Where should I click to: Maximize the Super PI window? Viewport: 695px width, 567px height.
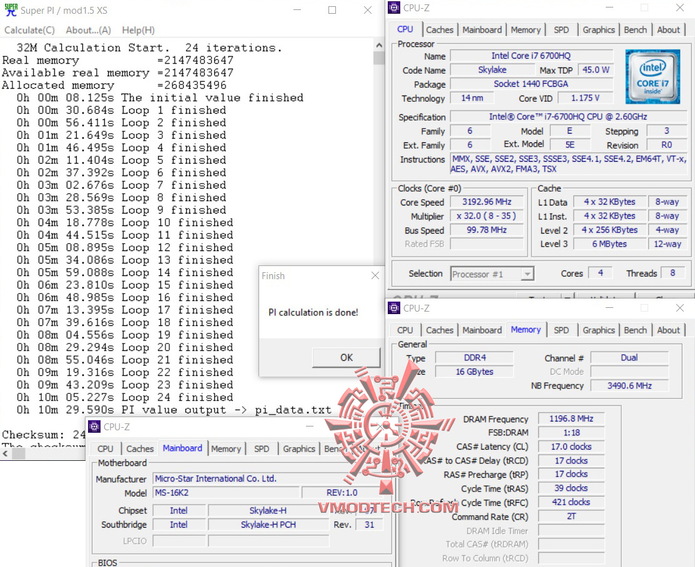click(332, 10)
